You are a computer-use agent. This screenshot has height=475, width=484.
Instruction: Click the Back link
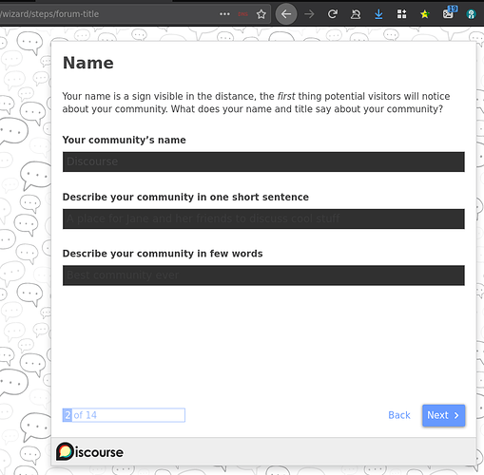[x=399, y=415]
